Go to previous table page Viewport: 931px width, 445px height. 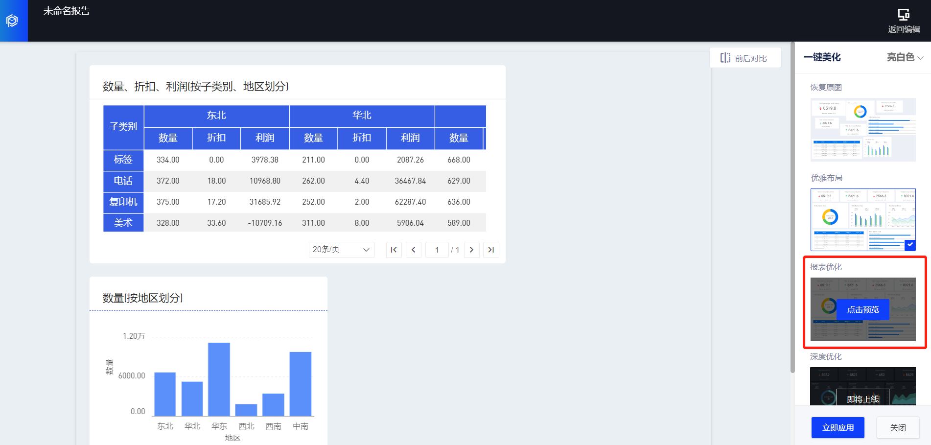[413, 250]
